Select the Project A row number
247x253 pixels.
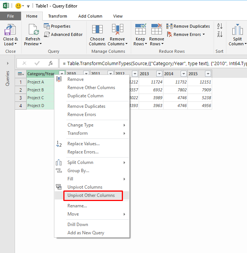[x=21, y=82]
